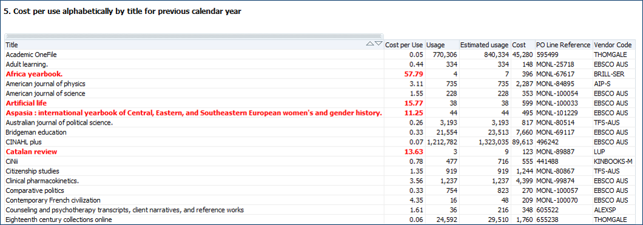Click vendor code BRILL-SER
This screenshot has height=225, width=643.
tap(608, 74)
